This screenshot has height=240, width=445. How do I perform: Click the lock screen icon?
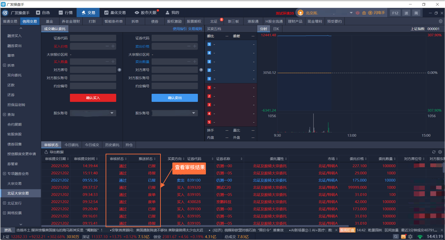coord(364,13)
